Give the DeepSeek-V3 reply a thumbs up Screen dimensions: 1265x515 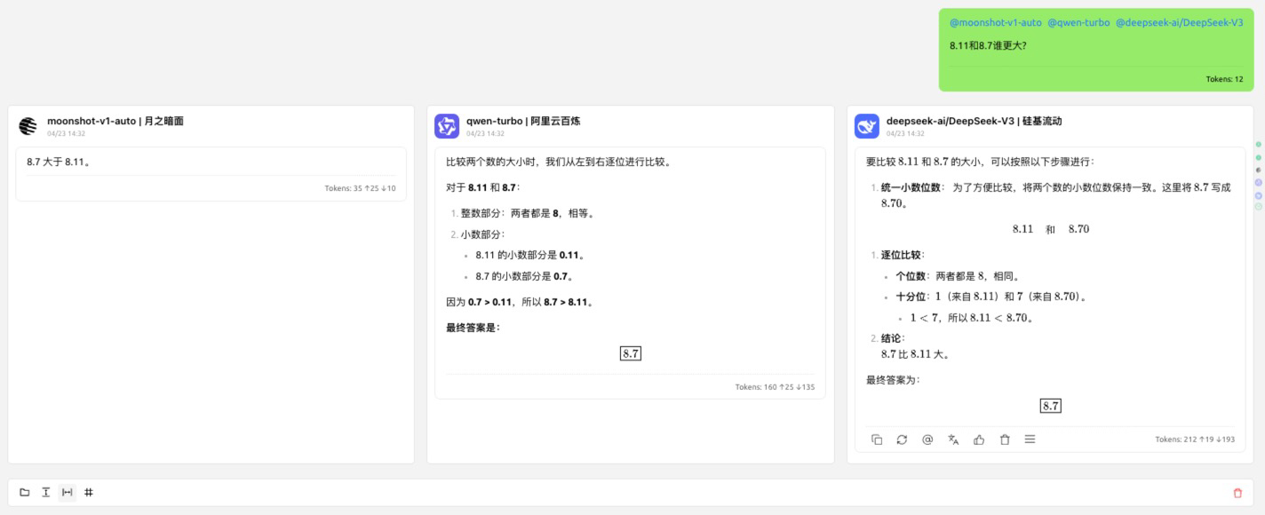979,440
